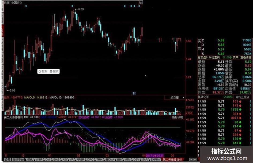Click the tick row with volume 4073
This screenshot has width=253, height=163.
click(x=225, y=118)
